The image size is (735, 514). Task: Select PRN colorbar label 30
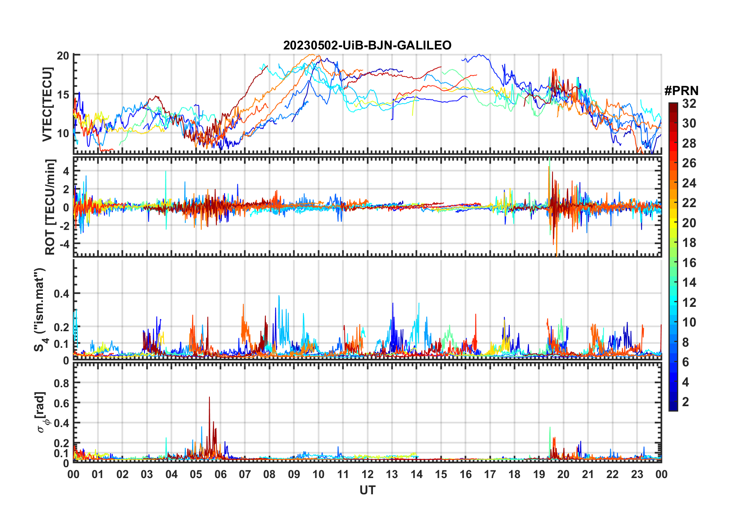click(x=689, y=123)
